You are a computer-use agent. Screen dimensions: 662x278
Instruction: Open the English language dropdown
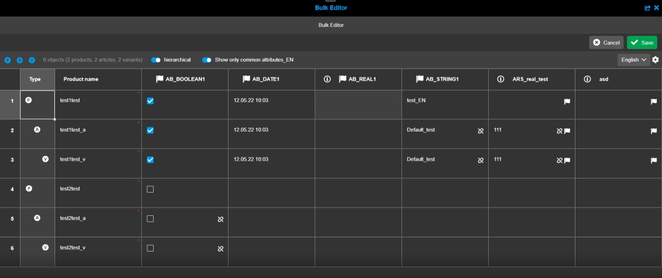click(634, 60)
